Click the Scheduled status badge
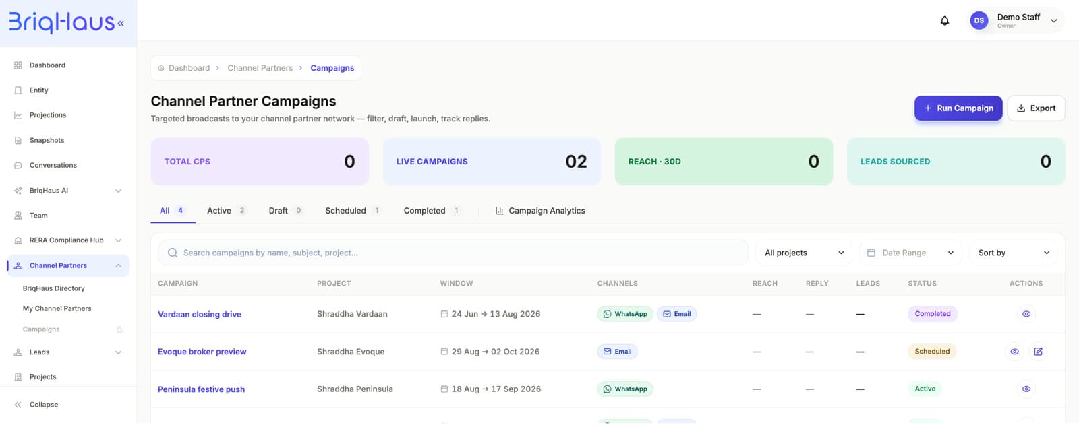This screenshot has height=427, width=1079. point(932,352)
